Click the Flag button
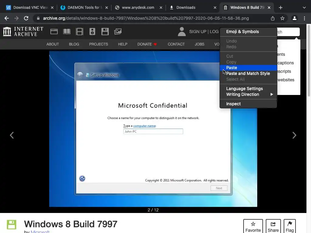Image resolution: width=311 pixels, height=233 pixels. 289,226
